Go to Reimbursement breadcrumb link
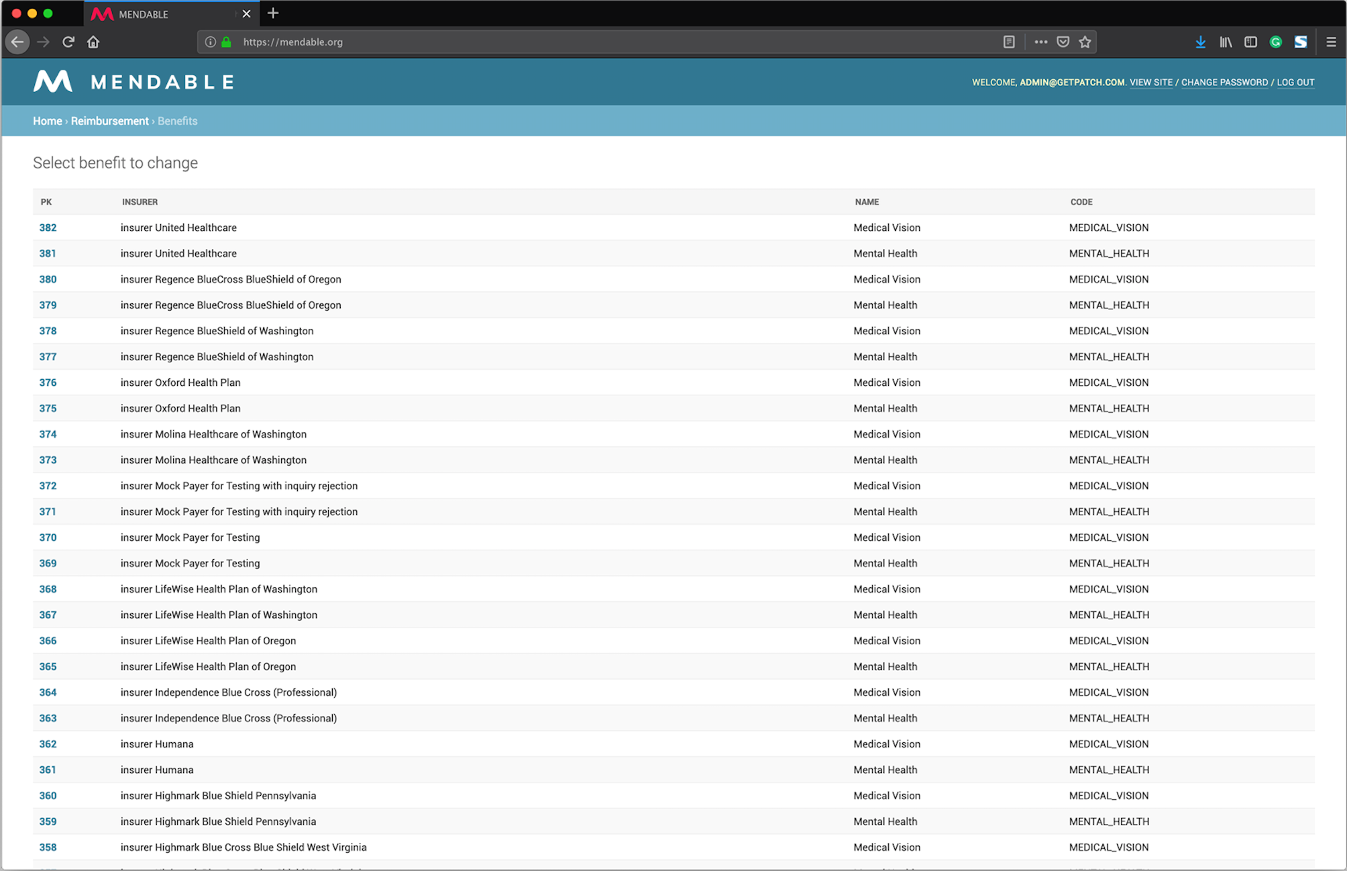Image resolution: width=1347 pixels, height=871 pixels. [x=110, y=121]
